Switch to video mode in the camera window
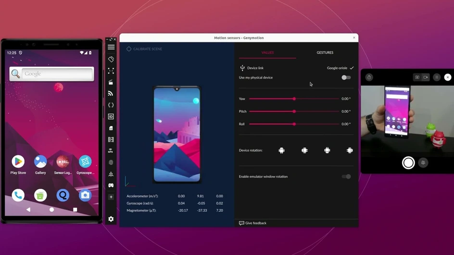This screenshot has width=454, height=255. pyautogui.click(x=426, y=77)
